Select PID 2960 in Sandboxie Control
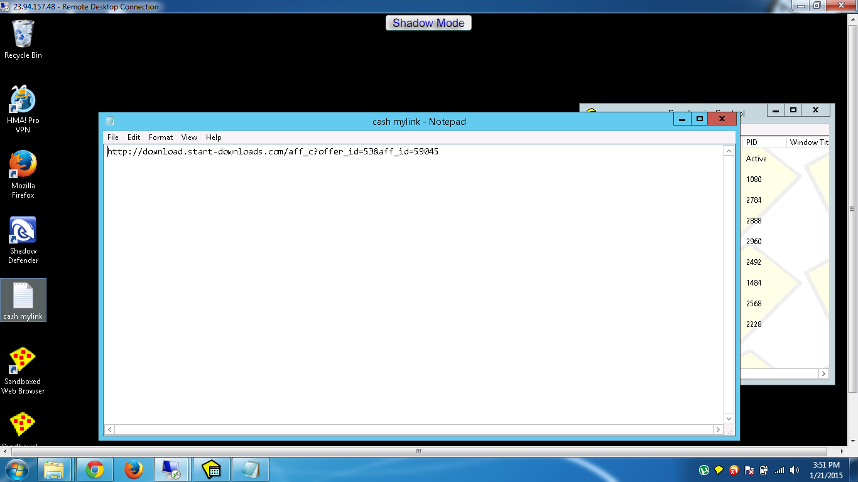Viewport: 858px width, 482px height. [x=754, y=242]
